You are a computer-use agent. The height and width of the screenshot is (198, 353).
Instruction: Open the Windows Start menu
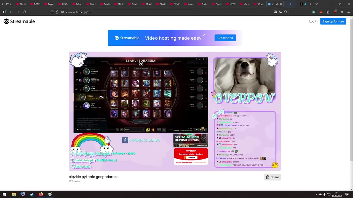4,194
